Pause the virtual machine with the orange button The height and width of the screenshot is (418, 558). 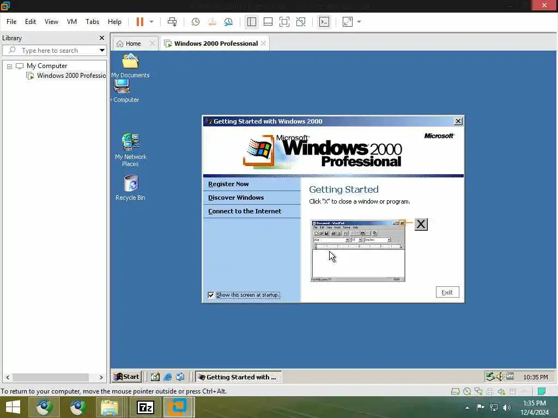click(140, 22)
